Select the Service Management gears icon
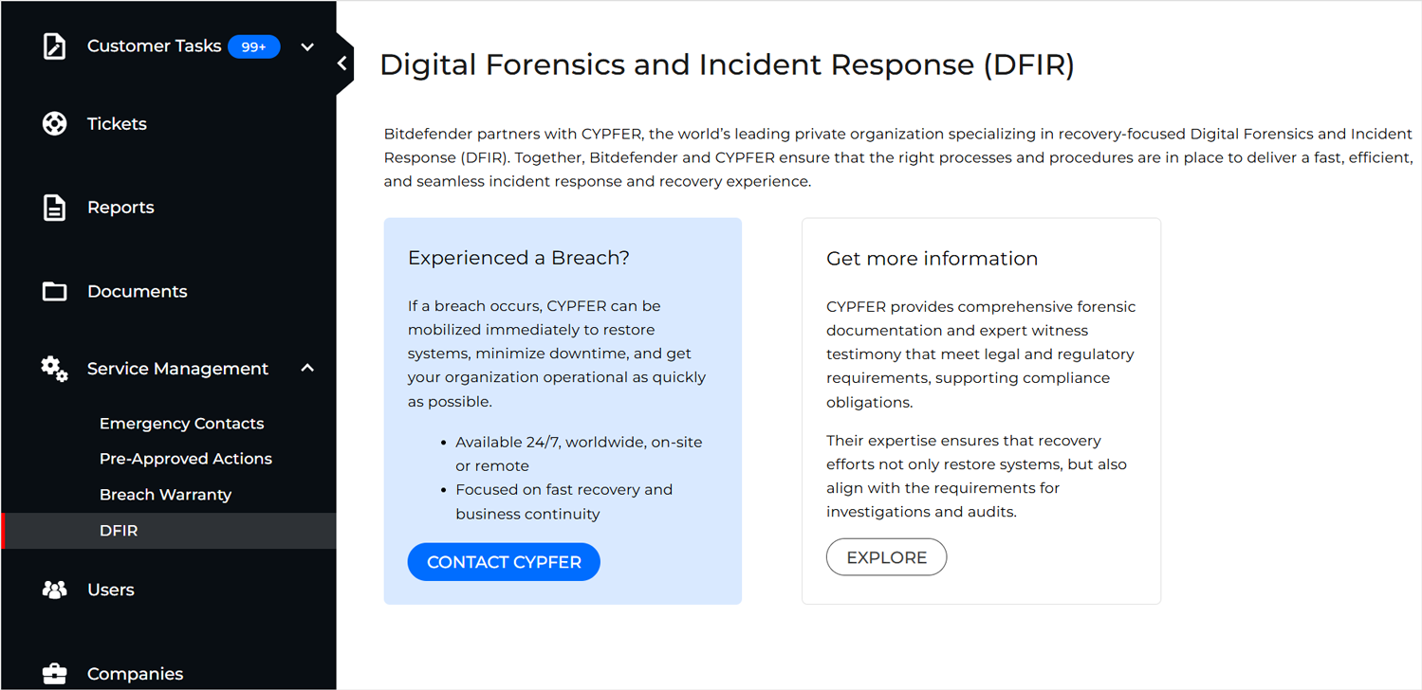Viewport: 1422px width, 690px height. tap(54, 369)
